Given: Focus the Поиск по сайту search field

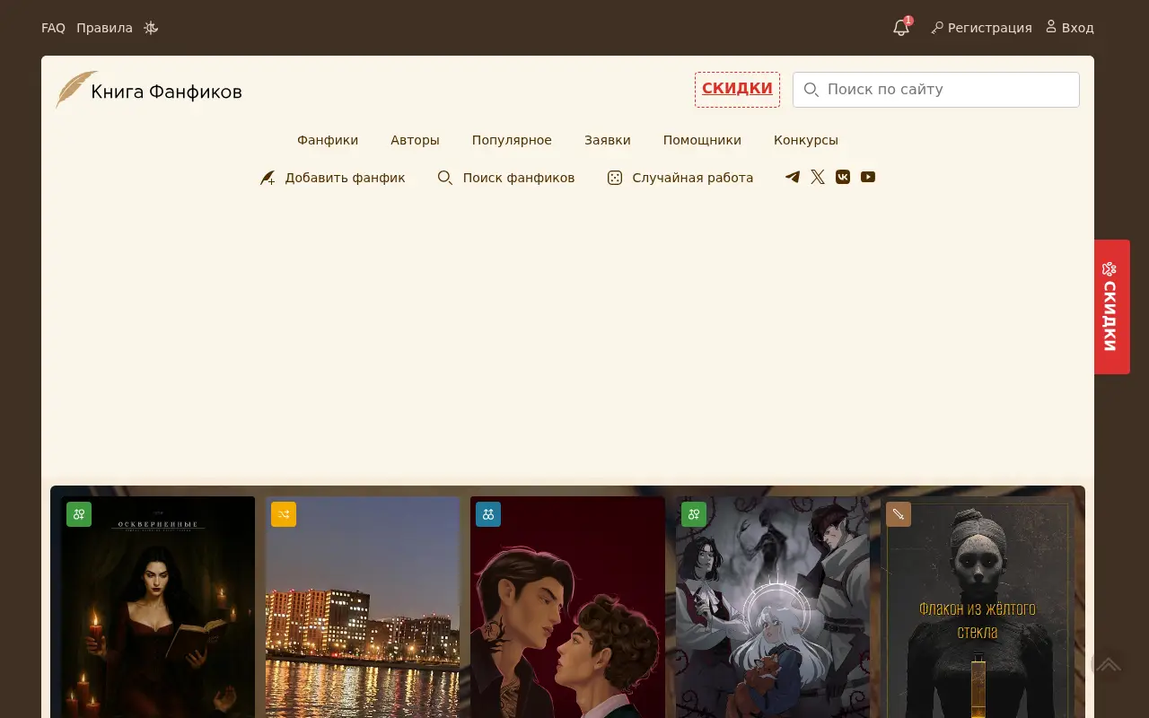Looking at the screenshot, I should [x=936, y=90].
